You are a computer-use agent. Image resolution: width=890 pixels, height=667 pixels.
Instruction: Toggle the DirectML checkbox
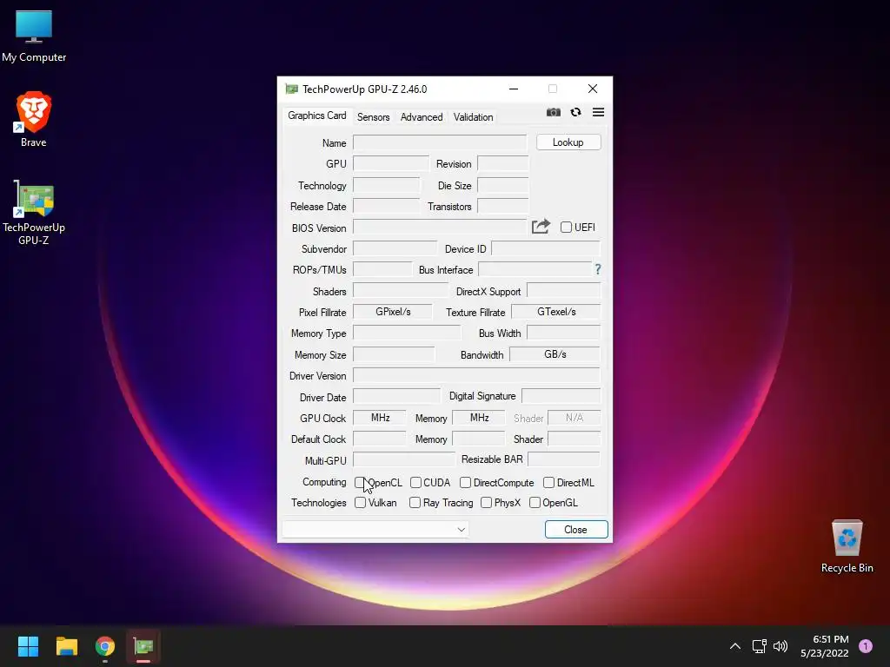549,483
